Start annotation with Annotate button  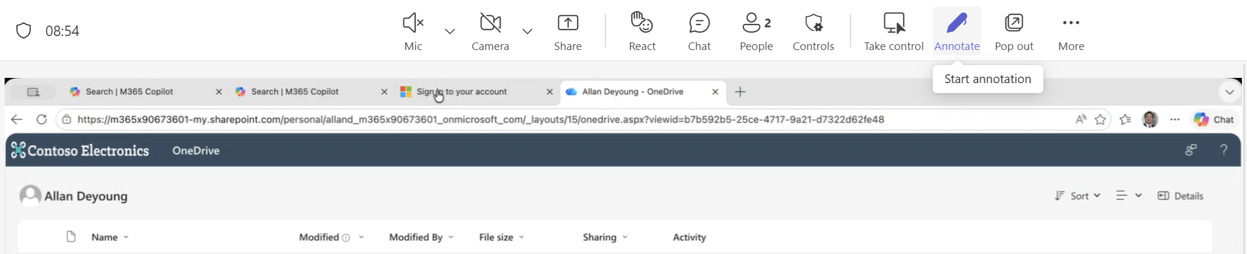pyautogui.click(x=957, y=31)
